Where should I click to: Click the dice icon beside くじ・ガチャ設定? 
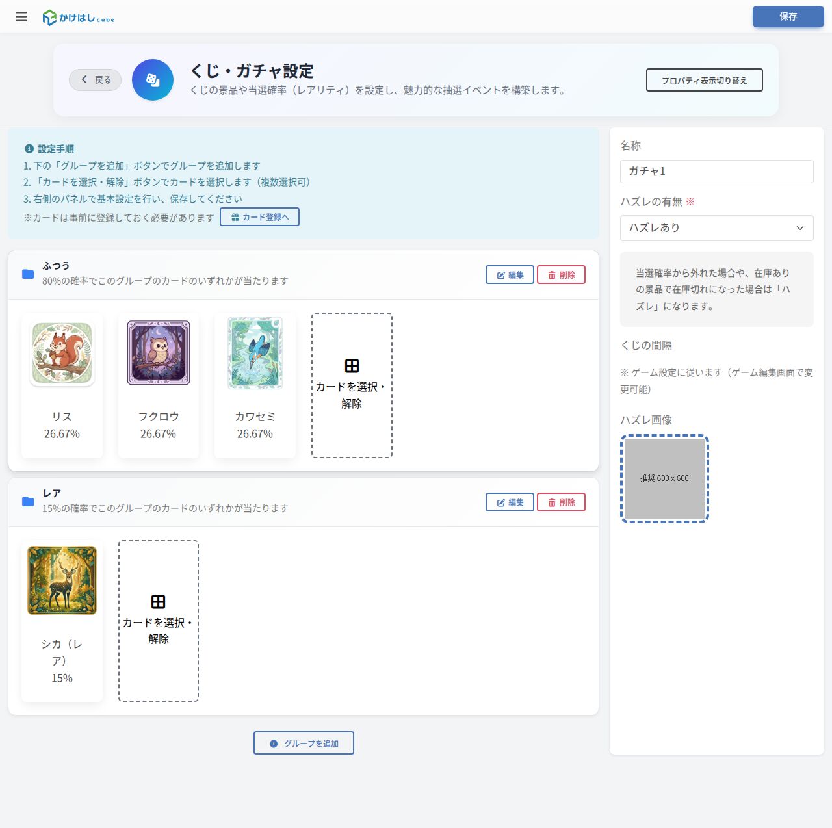tap(153, 80)
